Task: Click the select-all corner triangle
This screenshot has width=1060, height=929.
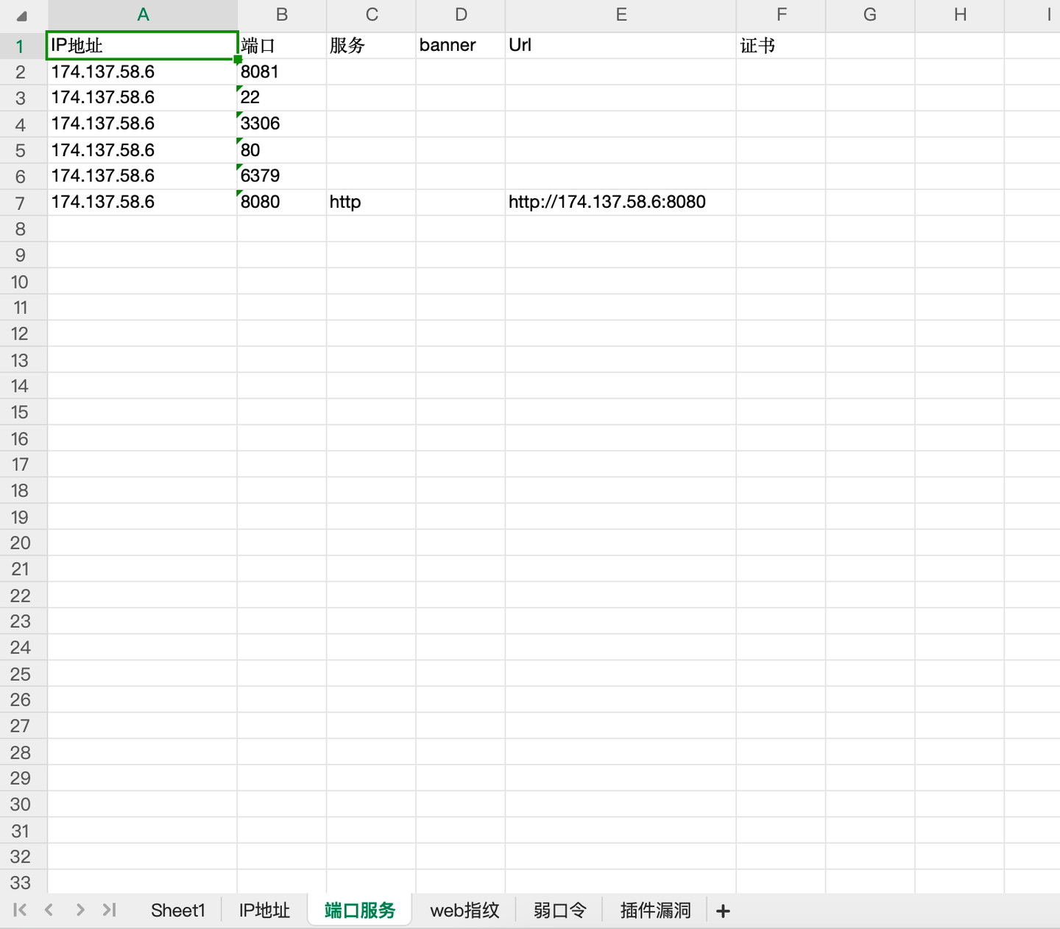Action: click(22, 16)
